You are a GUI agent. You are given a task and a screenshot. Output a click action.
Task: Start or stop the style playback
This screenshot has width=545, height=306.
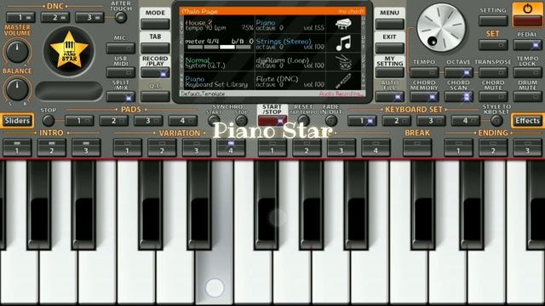[x=272, y=121]
